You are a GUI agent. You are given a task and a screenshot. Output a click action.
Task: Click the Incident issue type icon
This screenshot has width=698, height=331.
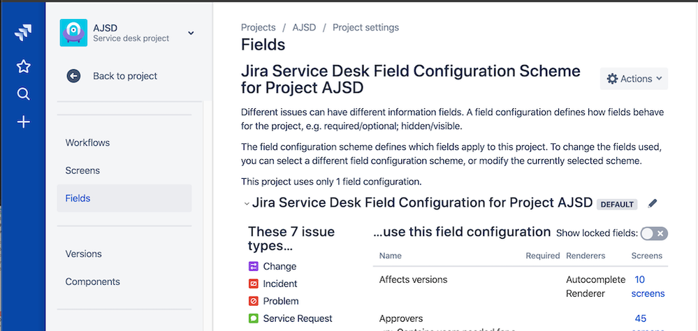point(254,284)
